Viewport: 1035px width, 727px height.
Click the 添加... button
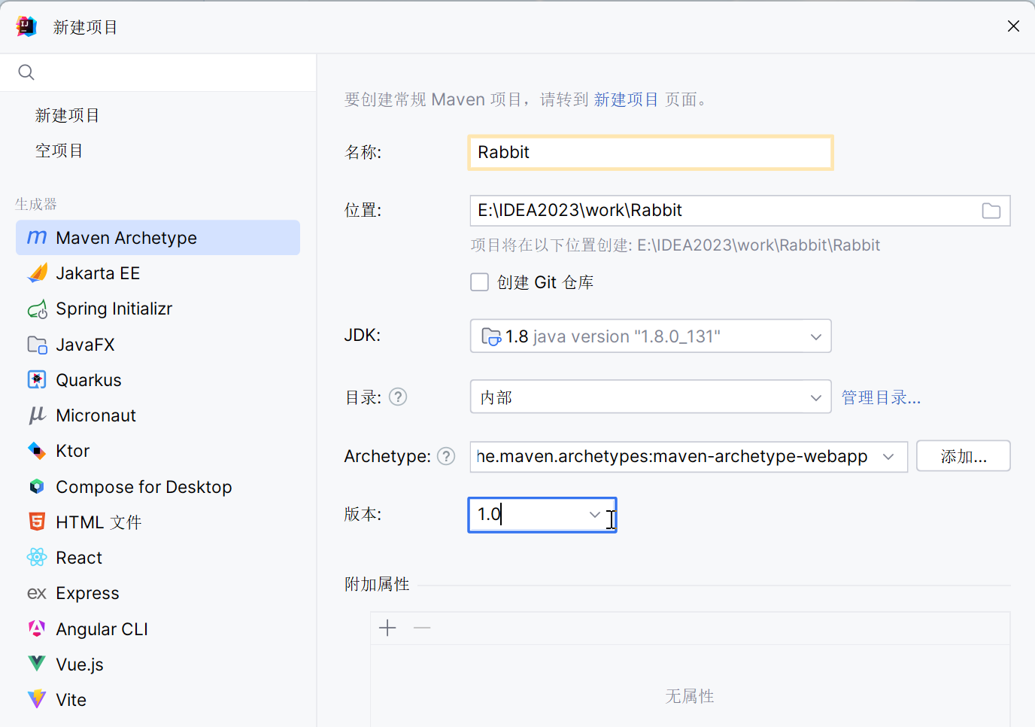click(x=964, y=456)
